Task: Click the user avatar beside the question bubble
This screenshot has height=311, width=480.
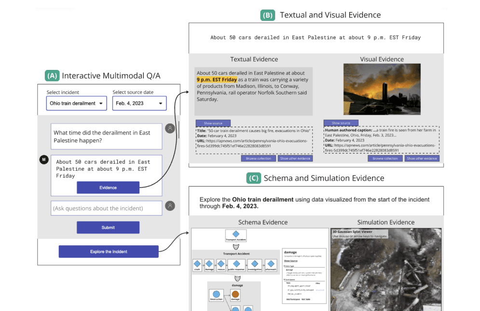Action: coord(170,128)
